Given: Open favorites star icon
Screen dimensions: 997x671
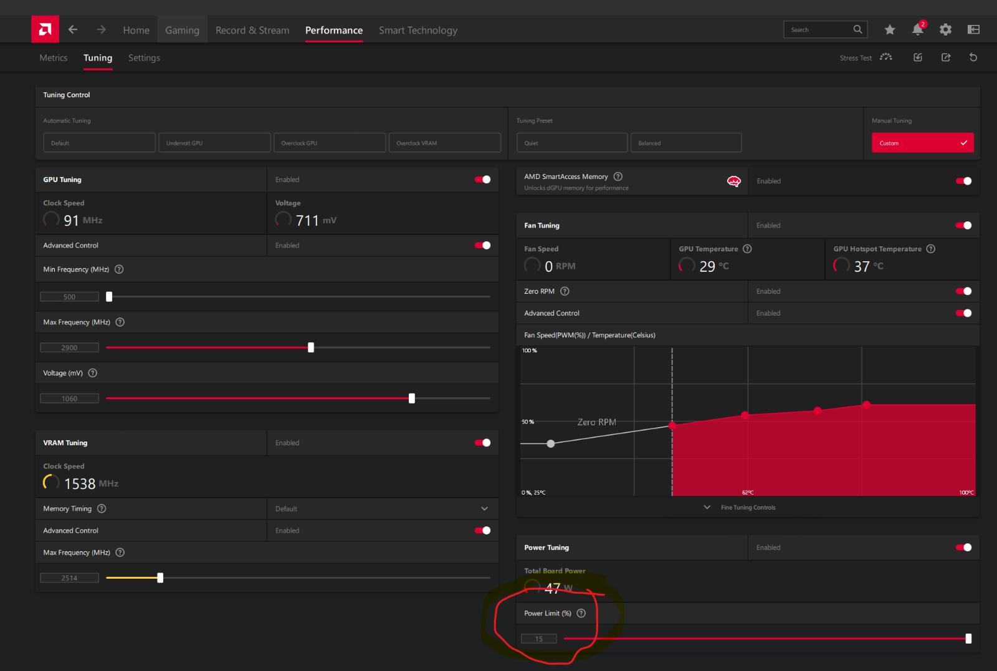Looking at the screenshot, I should pos(890,29).
